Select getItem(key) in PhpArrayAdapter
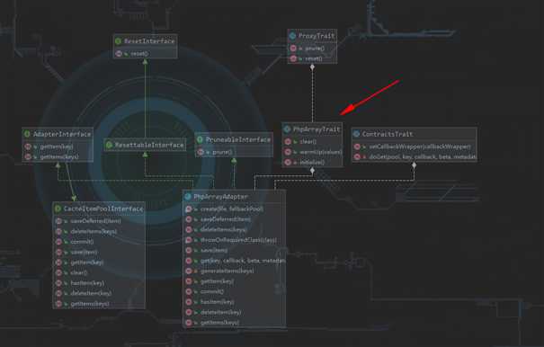 (x=217, y=281)
